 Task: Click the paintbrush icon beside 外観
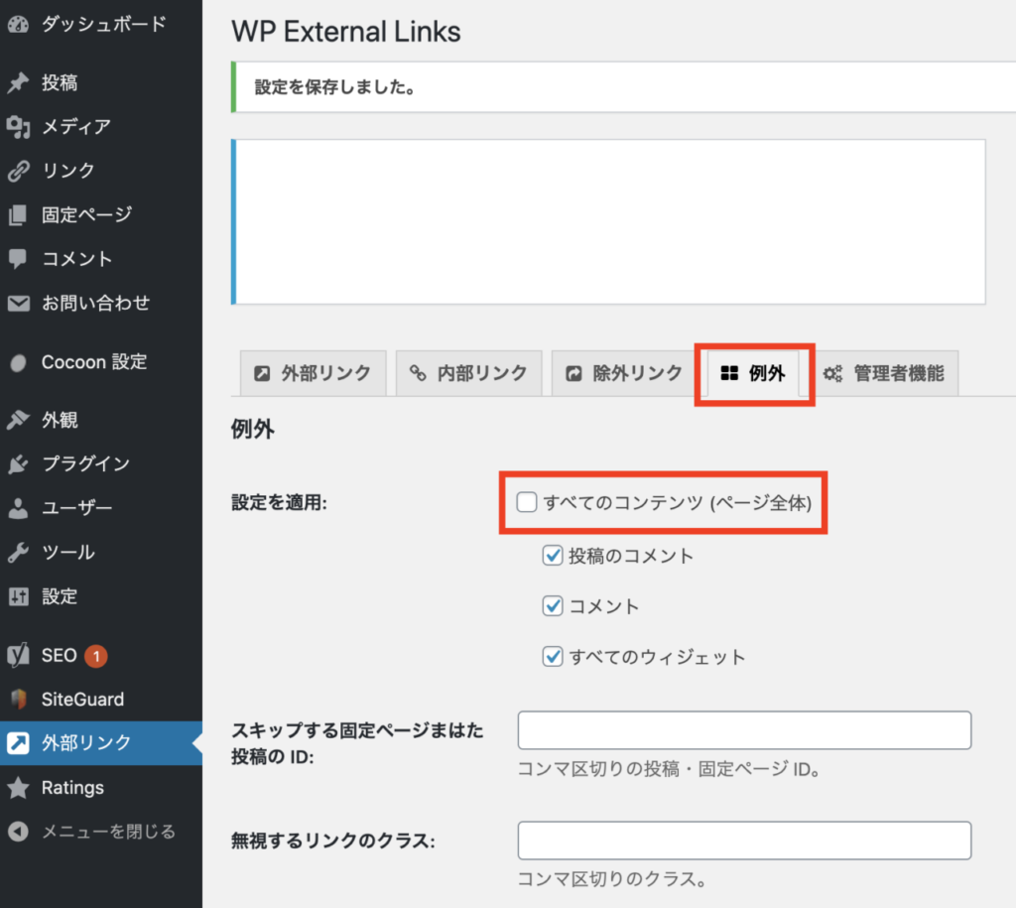18,420
